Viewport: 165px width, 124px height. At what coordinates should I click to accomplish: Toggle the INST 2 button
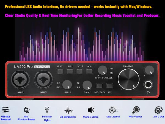(80, 71)
